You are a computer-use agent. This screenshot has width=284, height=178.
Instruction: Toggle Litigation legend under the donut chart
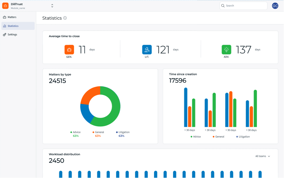pos(123,132)
